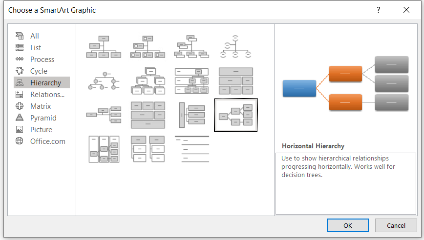
Task: Select the Circle Picture Hierarchy layout
Action: pyautogui.click(x=104, y=80)
